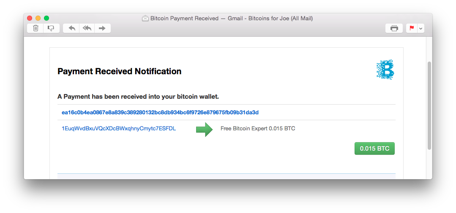Flag this message with the red flag
This screenshot has width=456, height=213.
(412, 28)
